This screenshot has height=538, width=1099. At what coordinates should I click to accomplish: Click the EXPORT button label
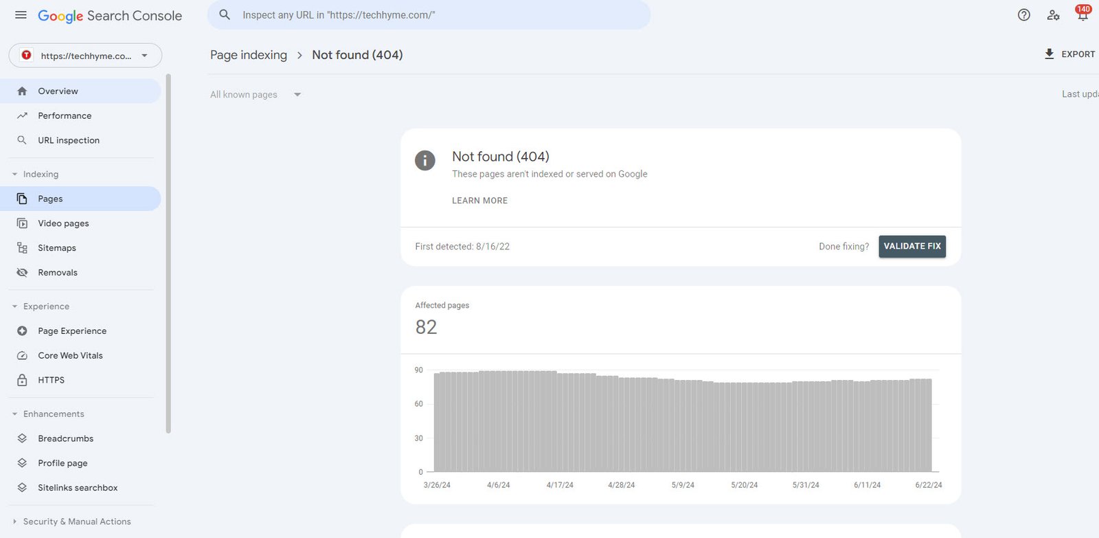coord(1078,54)
